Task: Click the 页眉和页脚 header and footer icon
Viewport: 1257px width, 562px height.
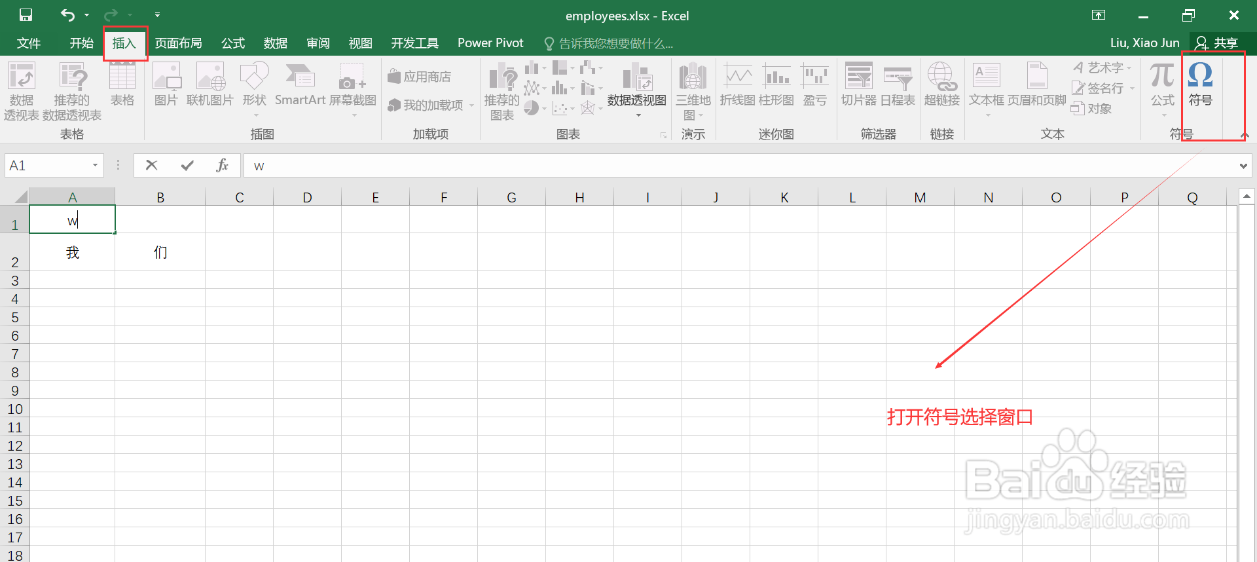Action: [1037, 84]
